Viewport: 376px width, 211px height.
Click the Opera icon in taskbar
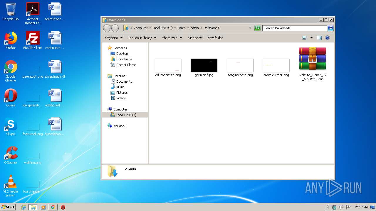[x=63, y=207]
